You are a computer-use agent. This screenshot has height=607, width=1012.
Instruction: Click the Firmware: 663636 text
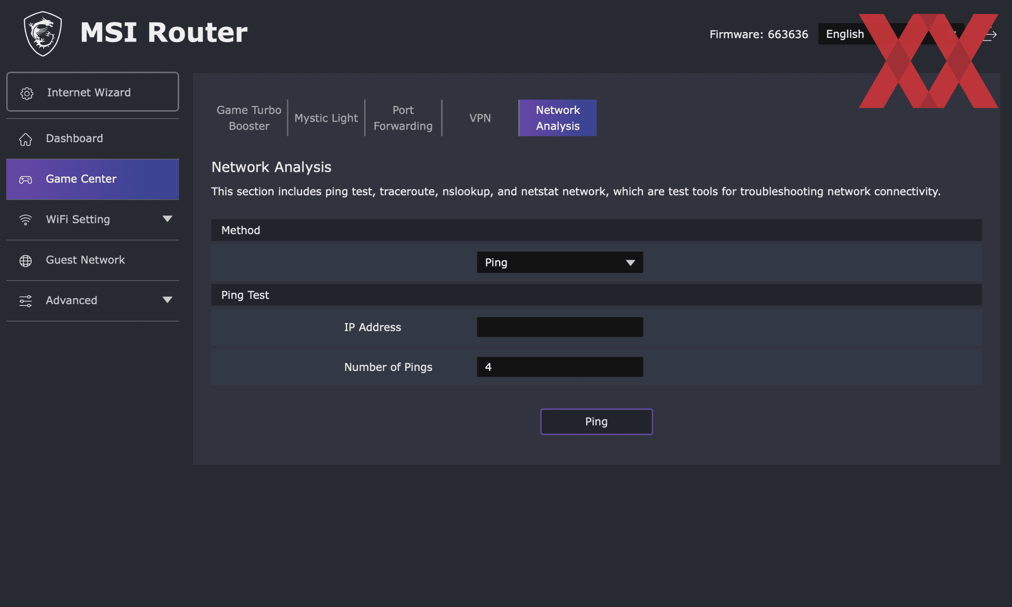click(x=758, y=34)
